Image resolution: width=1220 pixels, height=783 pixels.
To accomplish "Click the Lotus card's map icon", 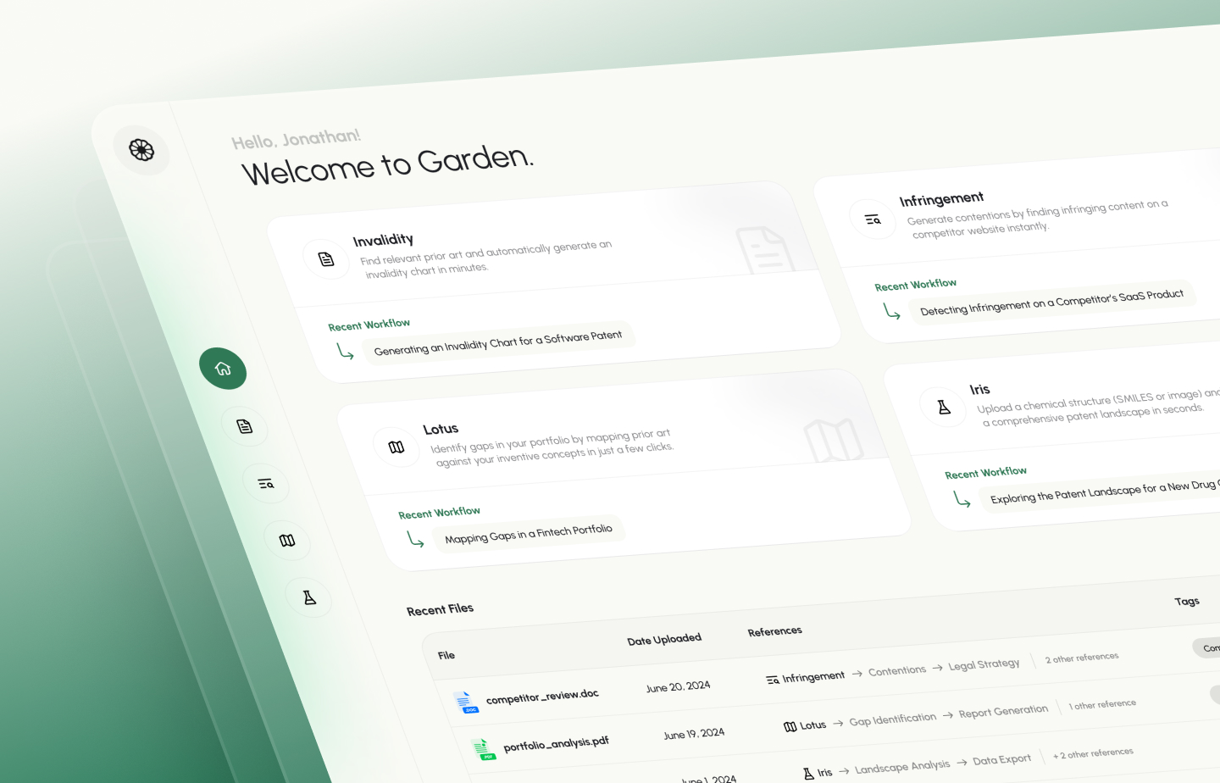I will 396,447.
